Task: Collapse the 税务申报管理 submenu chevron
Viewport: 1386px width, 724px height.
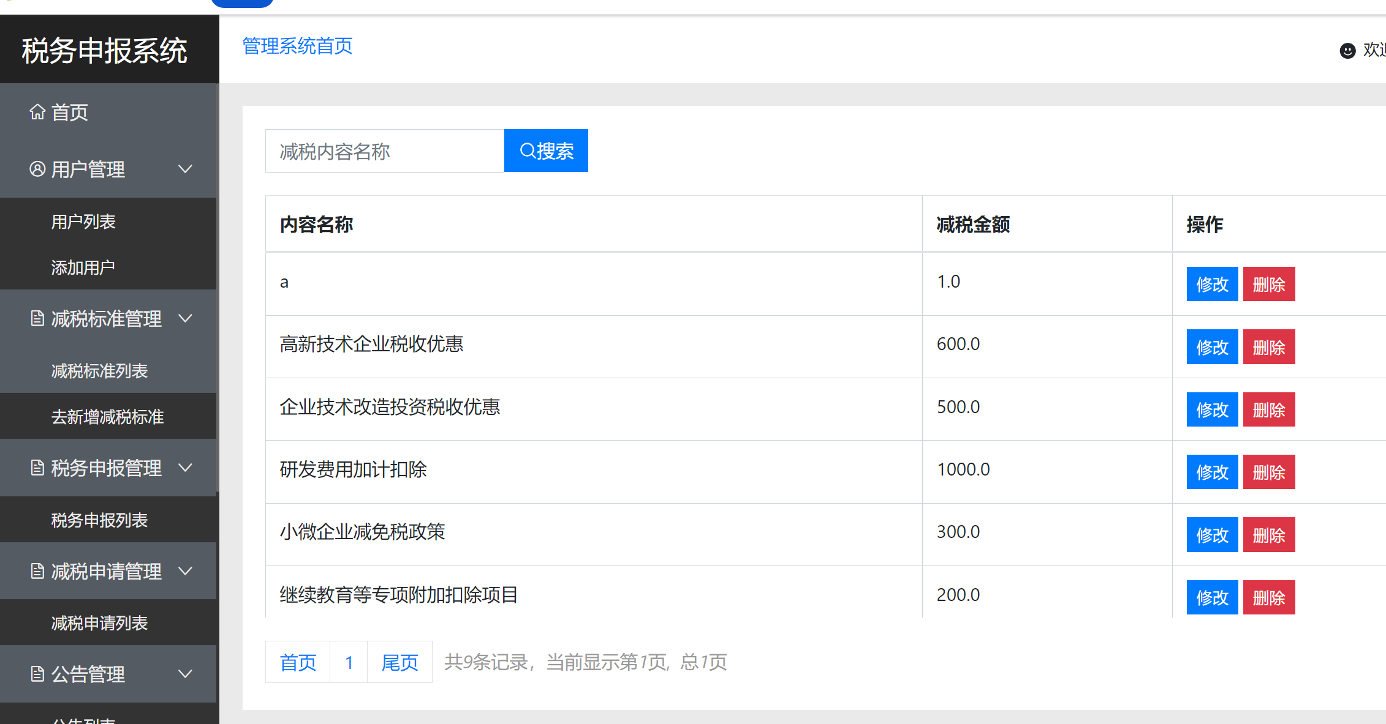Action: pos(185,468)
